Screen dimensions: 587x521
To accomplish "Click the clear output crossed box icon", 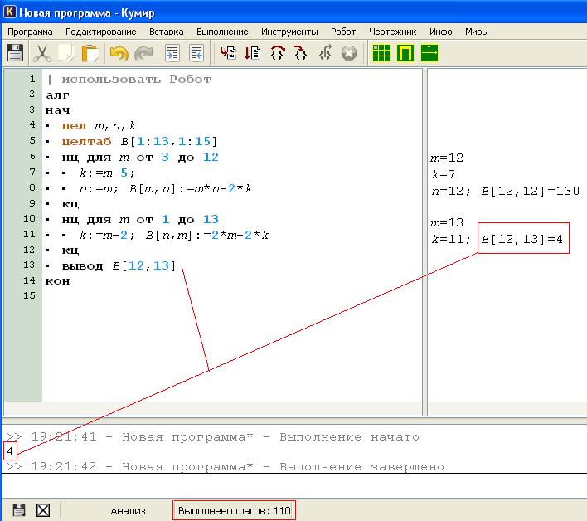I will click(x=43, y=510).
